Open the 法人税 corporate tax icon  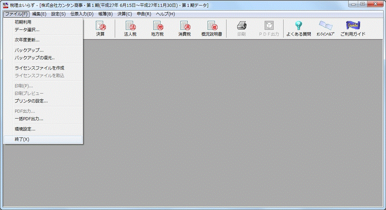[130, 28]
